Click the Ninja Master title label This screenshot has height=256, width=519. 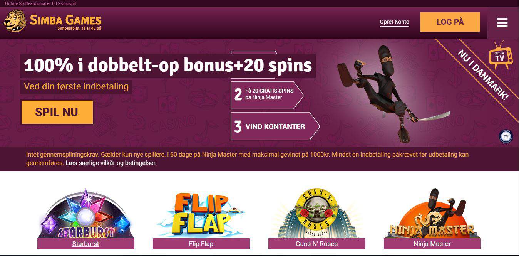[x=432, y=244]
